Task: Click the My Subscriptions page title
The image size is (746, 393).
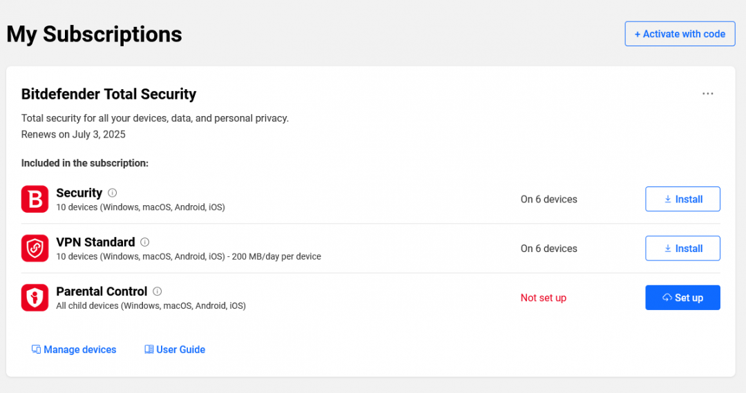Action: 95,34
